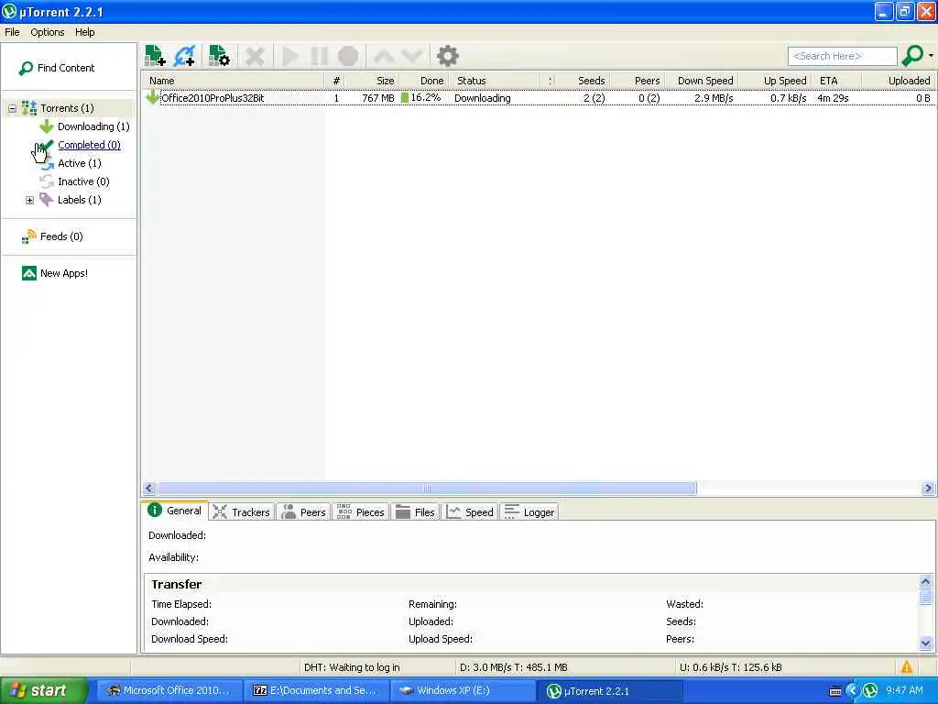The width and height of the screenshot is (938, 704).
Task: Select Active (1) category
Action: (x=80, y=163)
